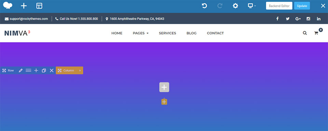Go to the SERVICES menu item

click(x=167, y=33)
